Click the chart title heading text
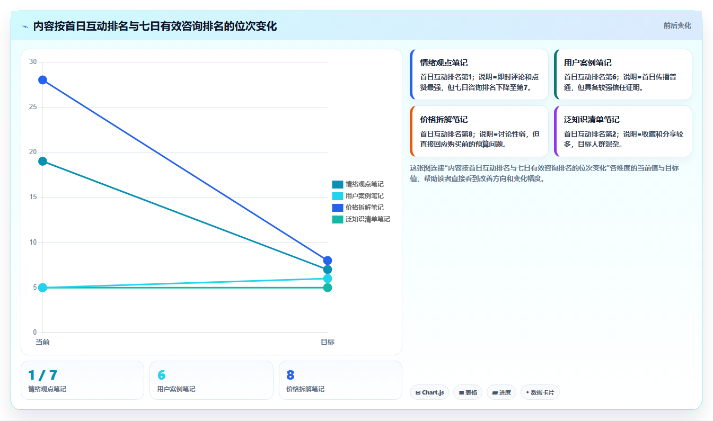 pos(155,26)
